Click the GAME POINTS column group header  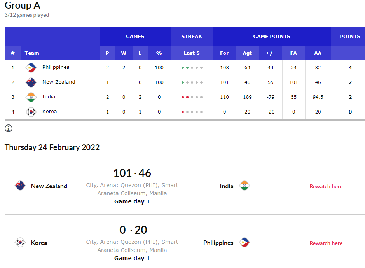point(272,37)
